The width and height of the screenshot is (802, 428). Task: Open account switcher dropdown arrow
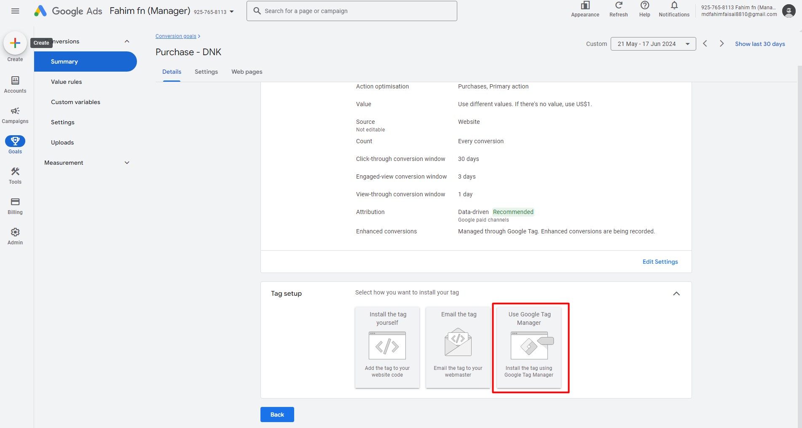(x=231, y=12)
